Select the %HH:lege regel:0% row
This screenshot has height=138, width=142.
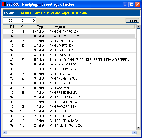click(69, 88)
